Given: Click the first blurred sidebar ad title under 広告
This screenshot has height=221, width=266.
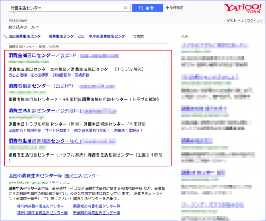Looking at the screenshot, I should pos(215,45).
